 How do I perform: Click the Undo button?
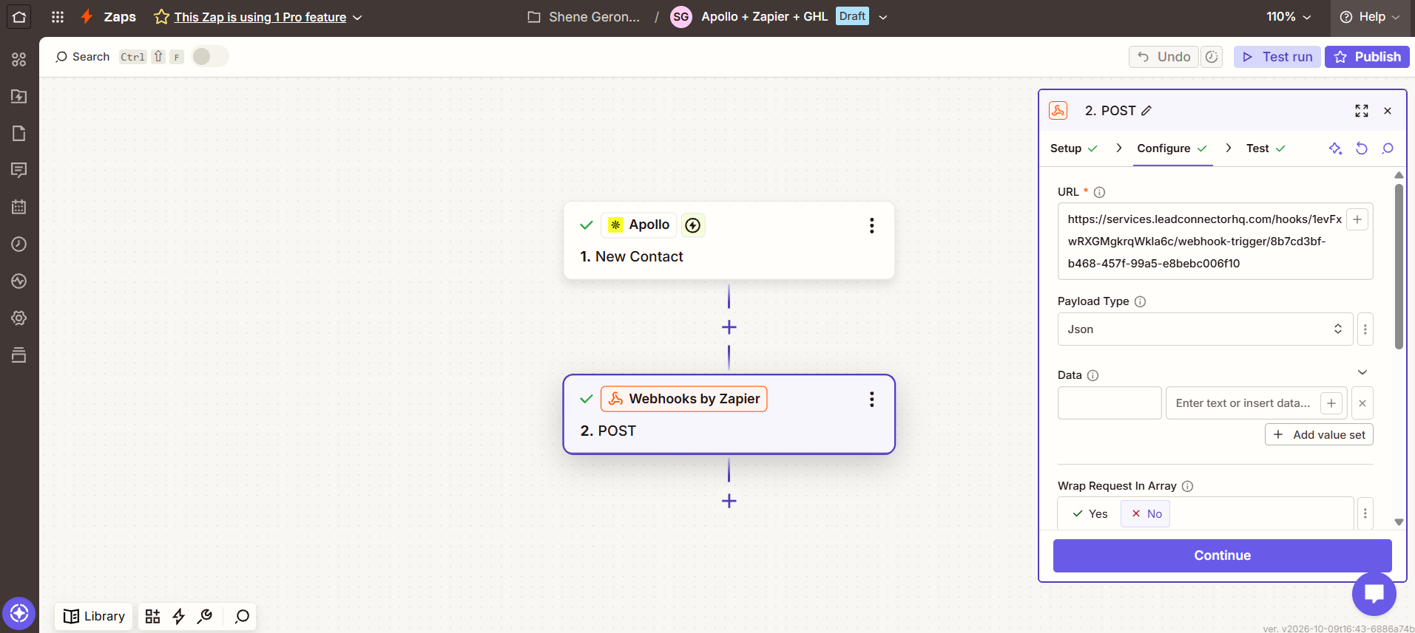(1164, 57)
